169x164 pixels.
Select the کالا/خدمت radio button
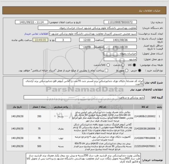click(x=108, y=65)
